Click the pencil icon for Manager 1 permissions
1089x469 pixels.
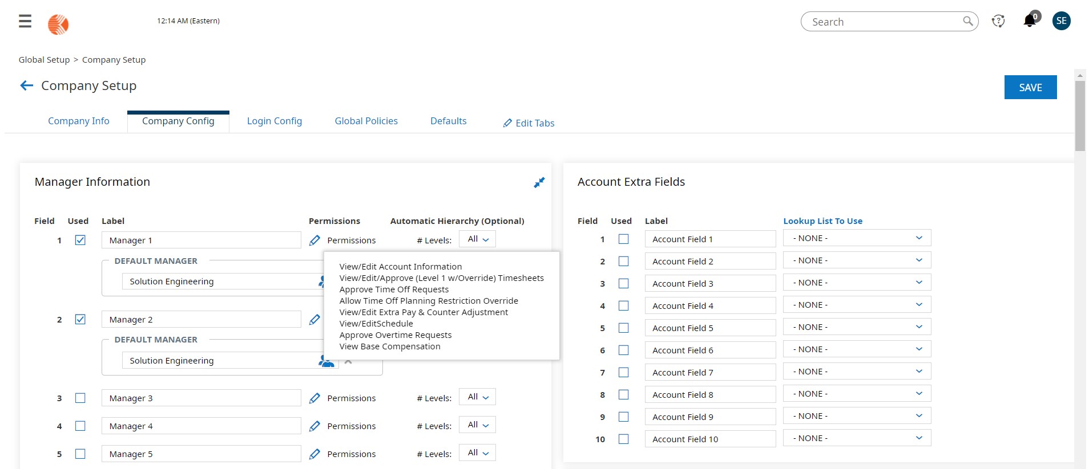[314, 240]
